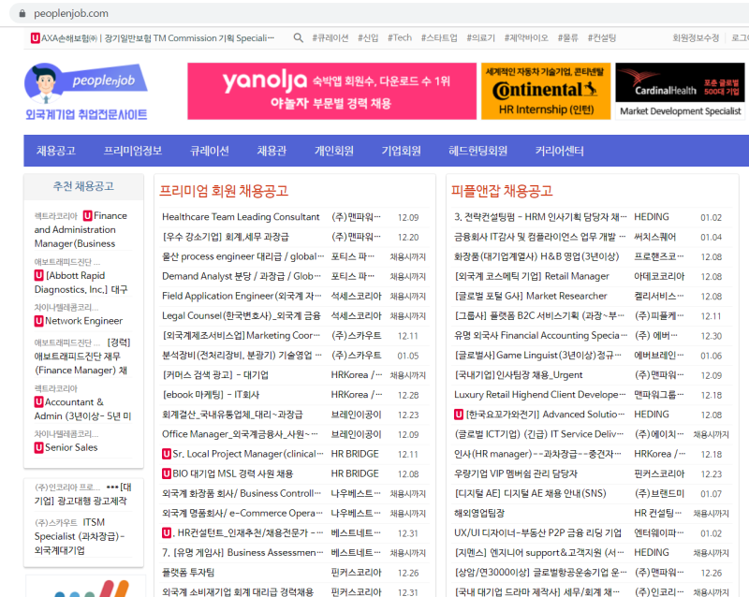Viewport: 749px width, 597px height.
Task: Open [디지털 AE] 채용 안내(SNS) posting
Action: 530,493
